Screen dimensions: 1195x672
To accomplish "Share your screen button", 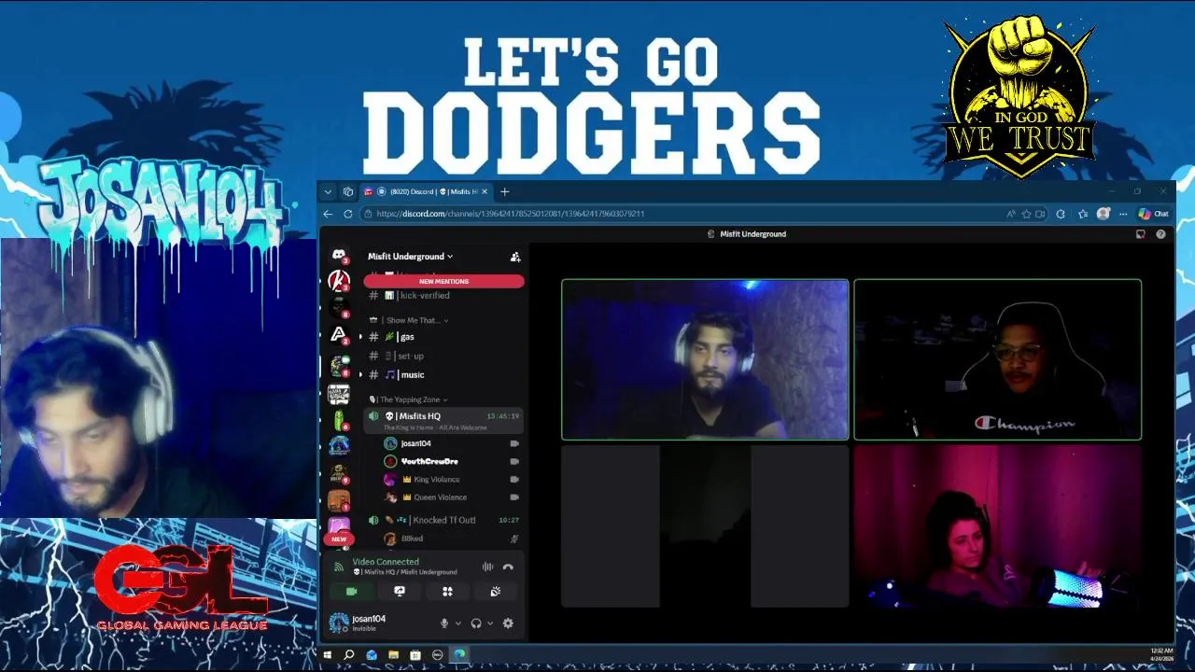I will click(400, 591).
